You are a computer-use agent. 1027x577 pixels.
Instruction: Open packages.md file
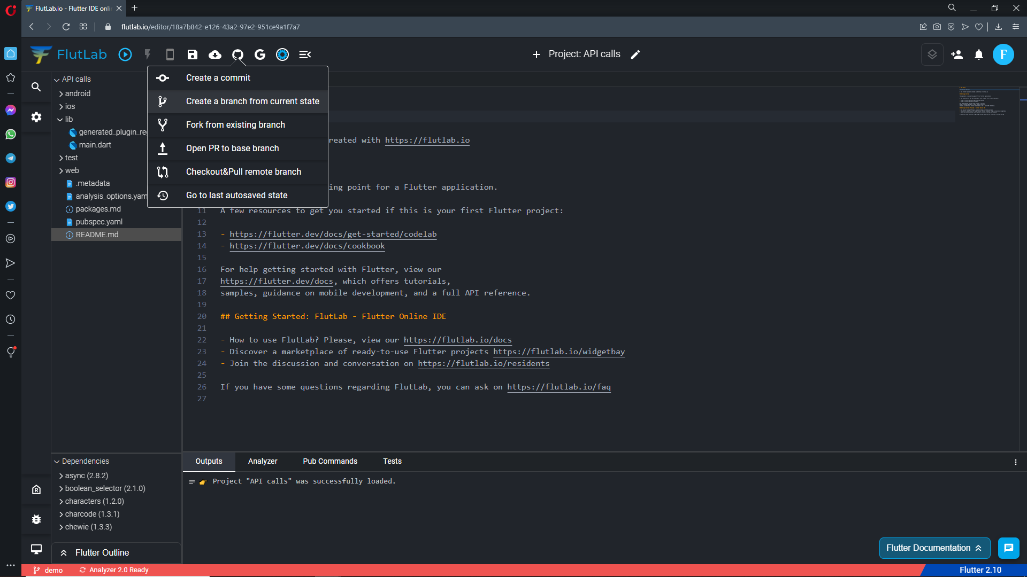pos(98,209)
